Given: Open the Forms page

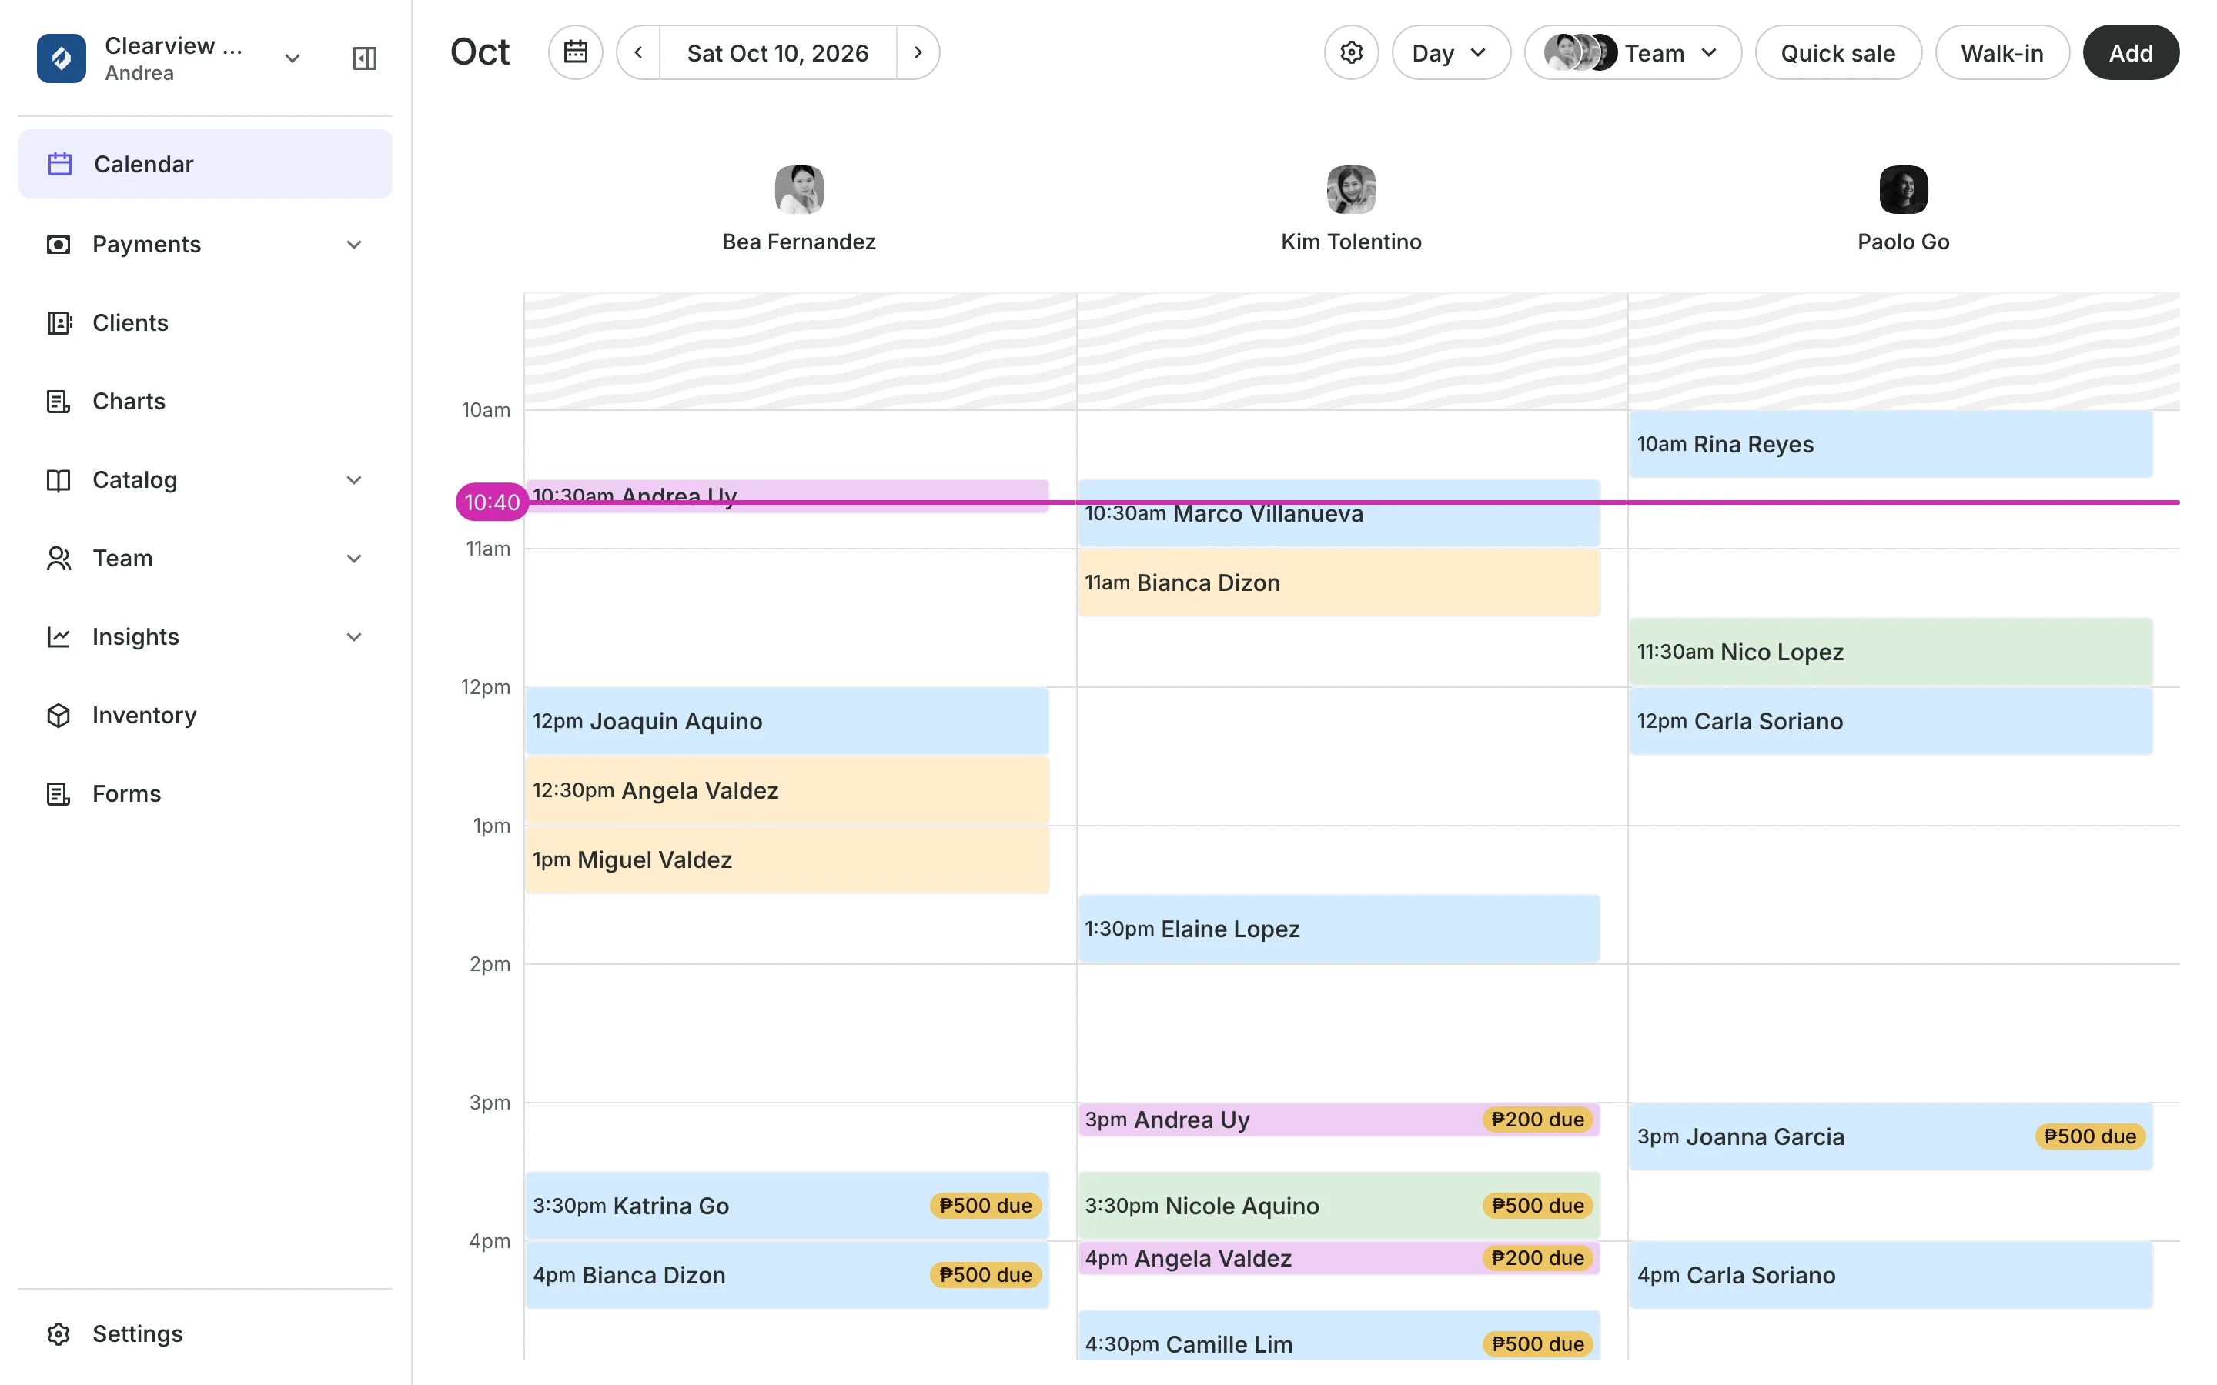Looking at the screenshot, I should tap(206, 793).
